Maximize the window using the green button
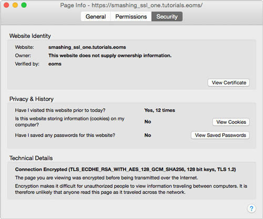 [x=24, y=5]
